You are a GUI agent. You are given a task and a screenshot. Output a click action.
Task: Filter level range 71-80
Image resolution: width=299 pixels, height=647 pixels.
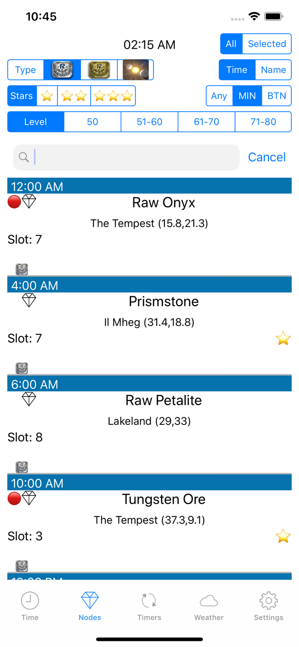(263, 122)
